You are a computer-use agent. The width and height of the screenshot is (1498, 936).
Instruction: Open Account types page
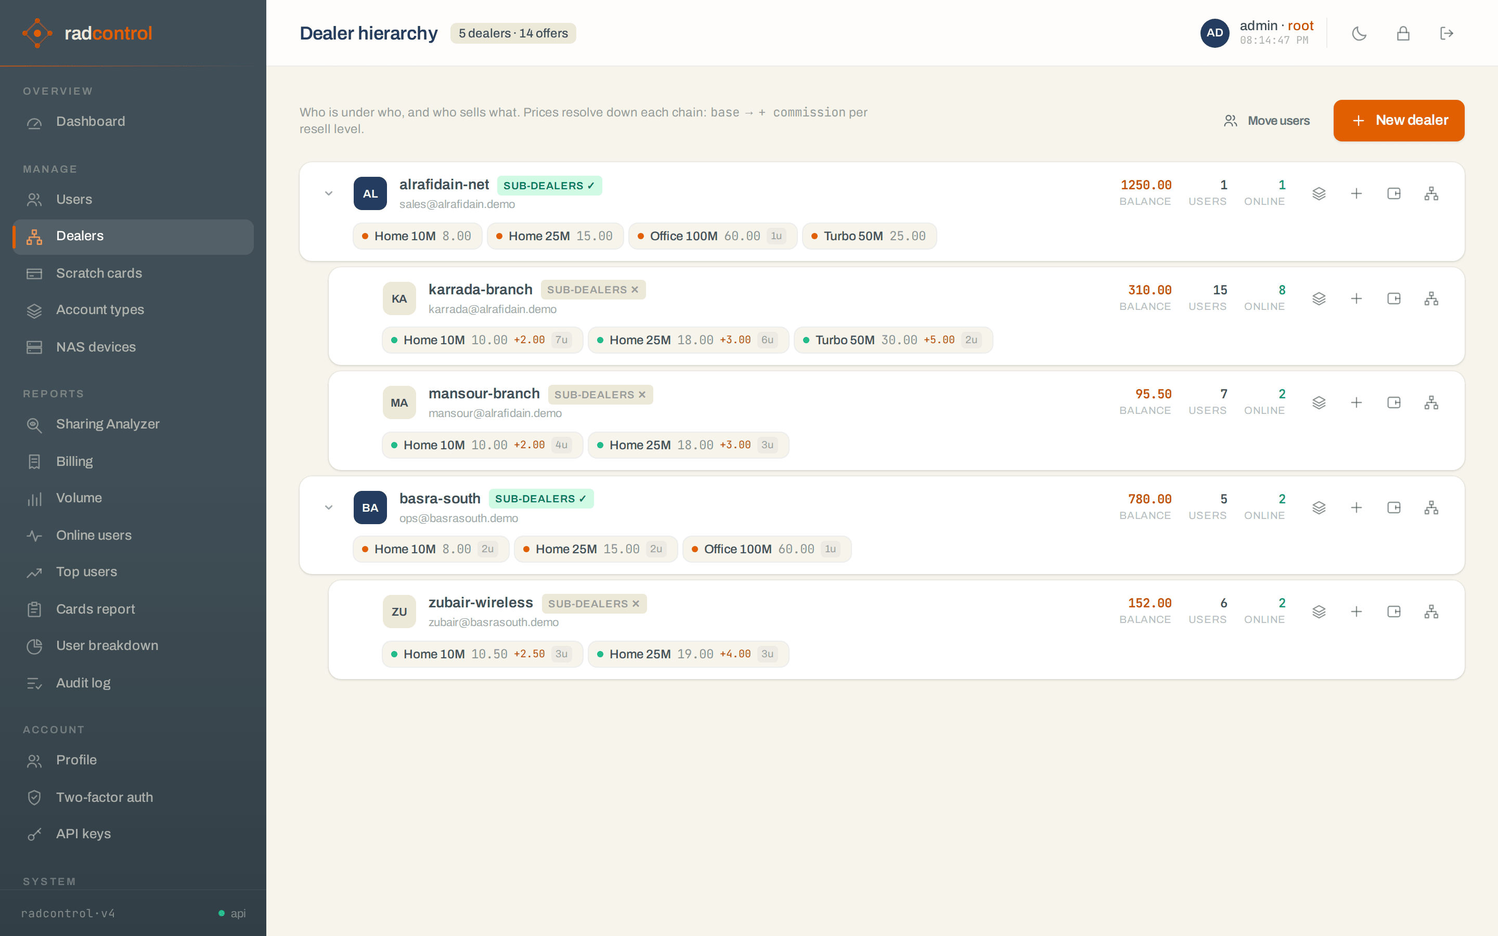point(133,310)
